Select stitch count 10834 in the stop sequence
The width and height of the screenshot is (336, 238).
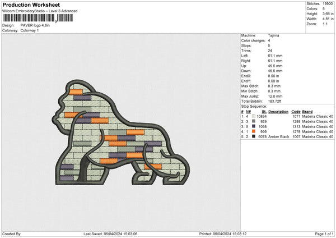pyautogui.click(x=262, y=116)
